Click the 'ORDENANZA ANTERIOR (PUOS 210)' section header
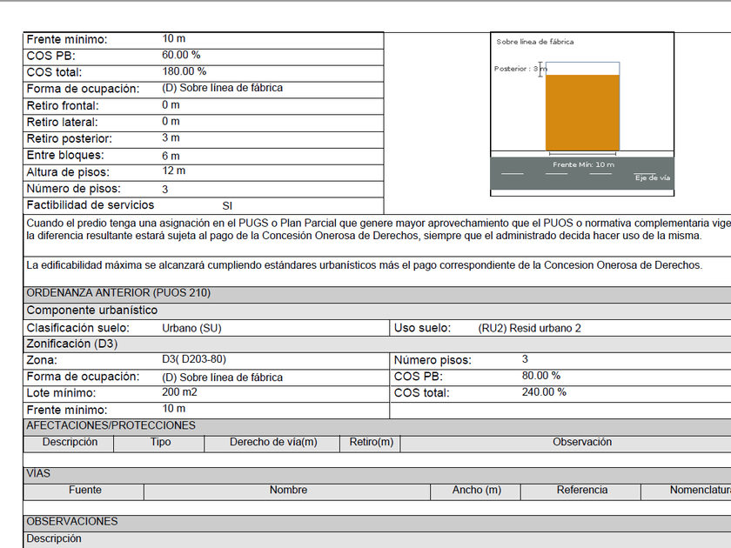Viewport: 731px width, 548px height. tap(118, 293)
